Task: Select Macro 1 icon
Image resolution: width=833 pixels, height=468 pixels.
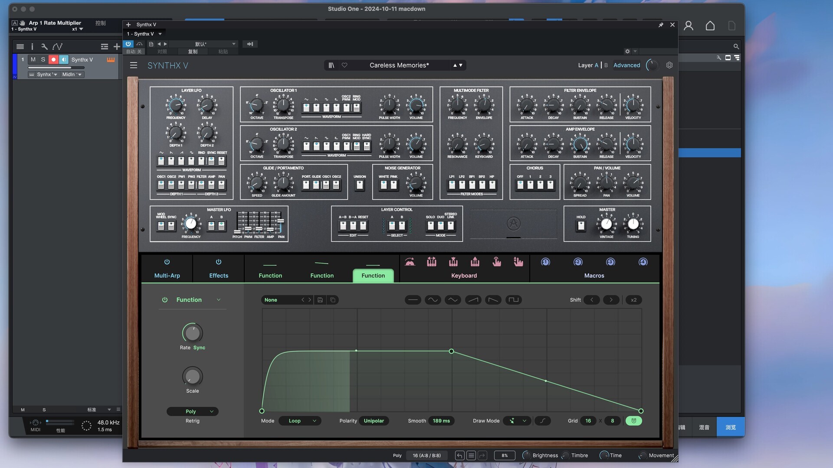Action: coord(545,262)
